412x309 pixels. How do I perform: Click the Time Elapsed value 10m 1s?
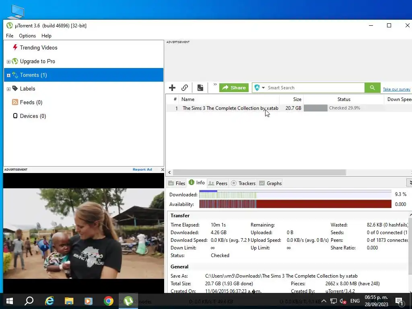tap(218, 225)
